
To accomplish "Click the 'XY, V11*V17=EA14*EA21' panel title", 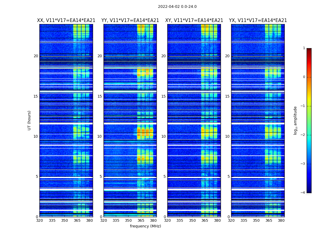I will pyautogui.click(x=194, y=20).
